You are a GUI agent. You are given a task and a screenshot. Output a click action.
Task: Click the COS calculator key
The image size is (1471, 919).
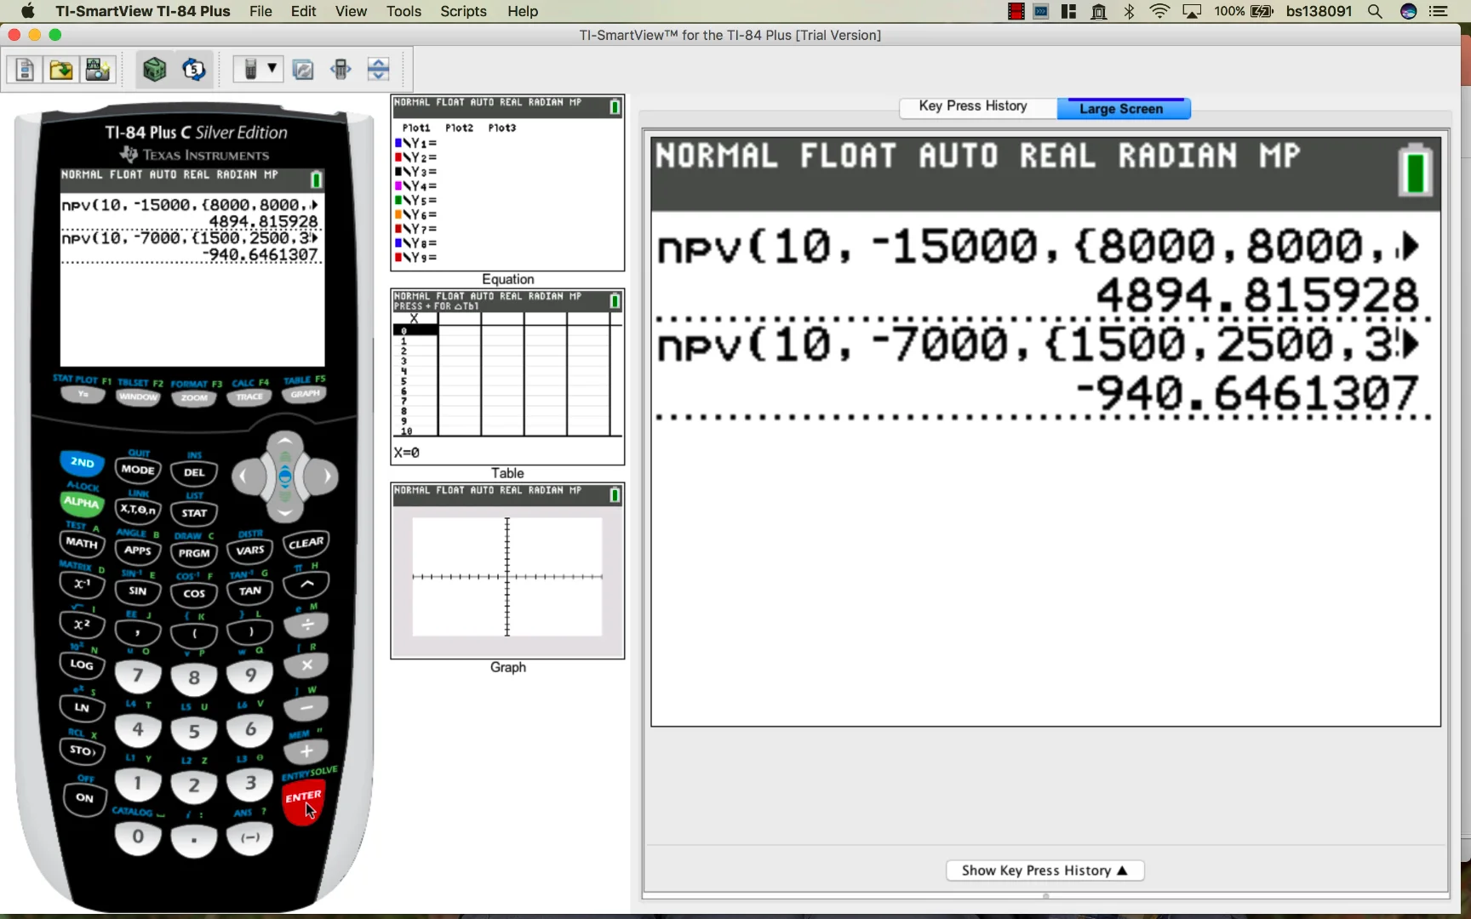tap(194, 593)
